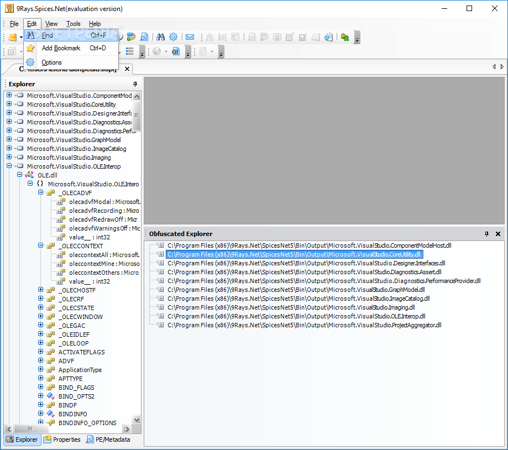This screenshot has width=508, height=450.
Task: Click the document magnifier toolbar icon
Action: tap(144, 37)
